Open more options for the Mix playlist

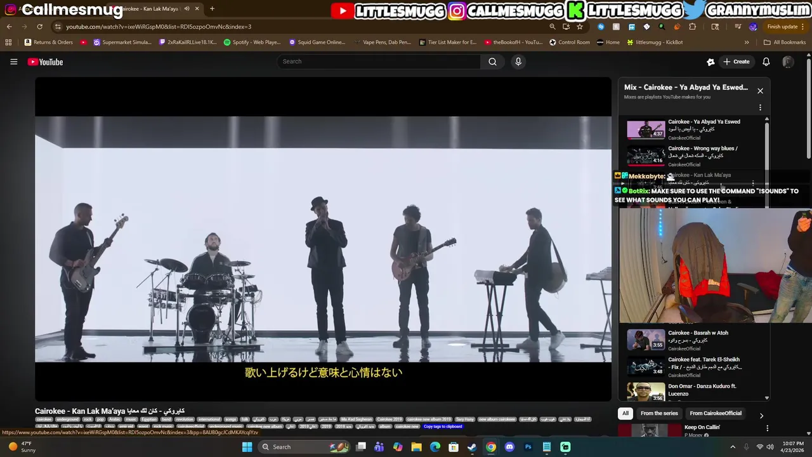point(760,108)
